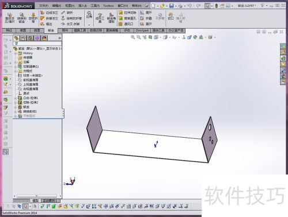This screenshot has height=217, width=288.
Task: Select the 原点 origin in the tree
Action: pyautogui.click(x=24, y=94)
